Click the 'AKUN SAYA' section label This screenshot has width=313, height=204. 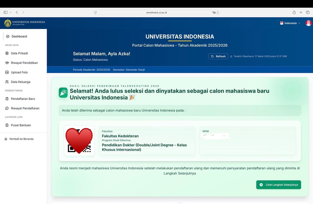(x=12, y=45)
